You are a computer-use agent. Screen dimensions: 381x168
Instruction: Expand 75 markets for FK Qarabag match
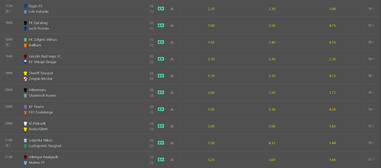pos(371,25)
